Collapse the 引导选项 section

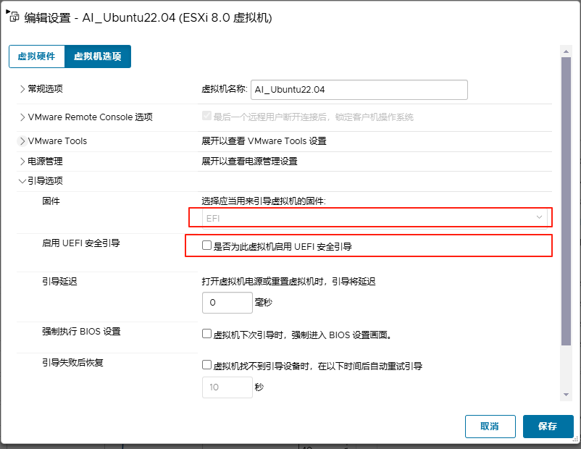click(22, 181)
